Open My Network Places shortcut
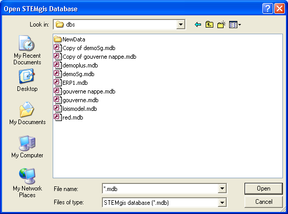 click(x=27, y=183)
